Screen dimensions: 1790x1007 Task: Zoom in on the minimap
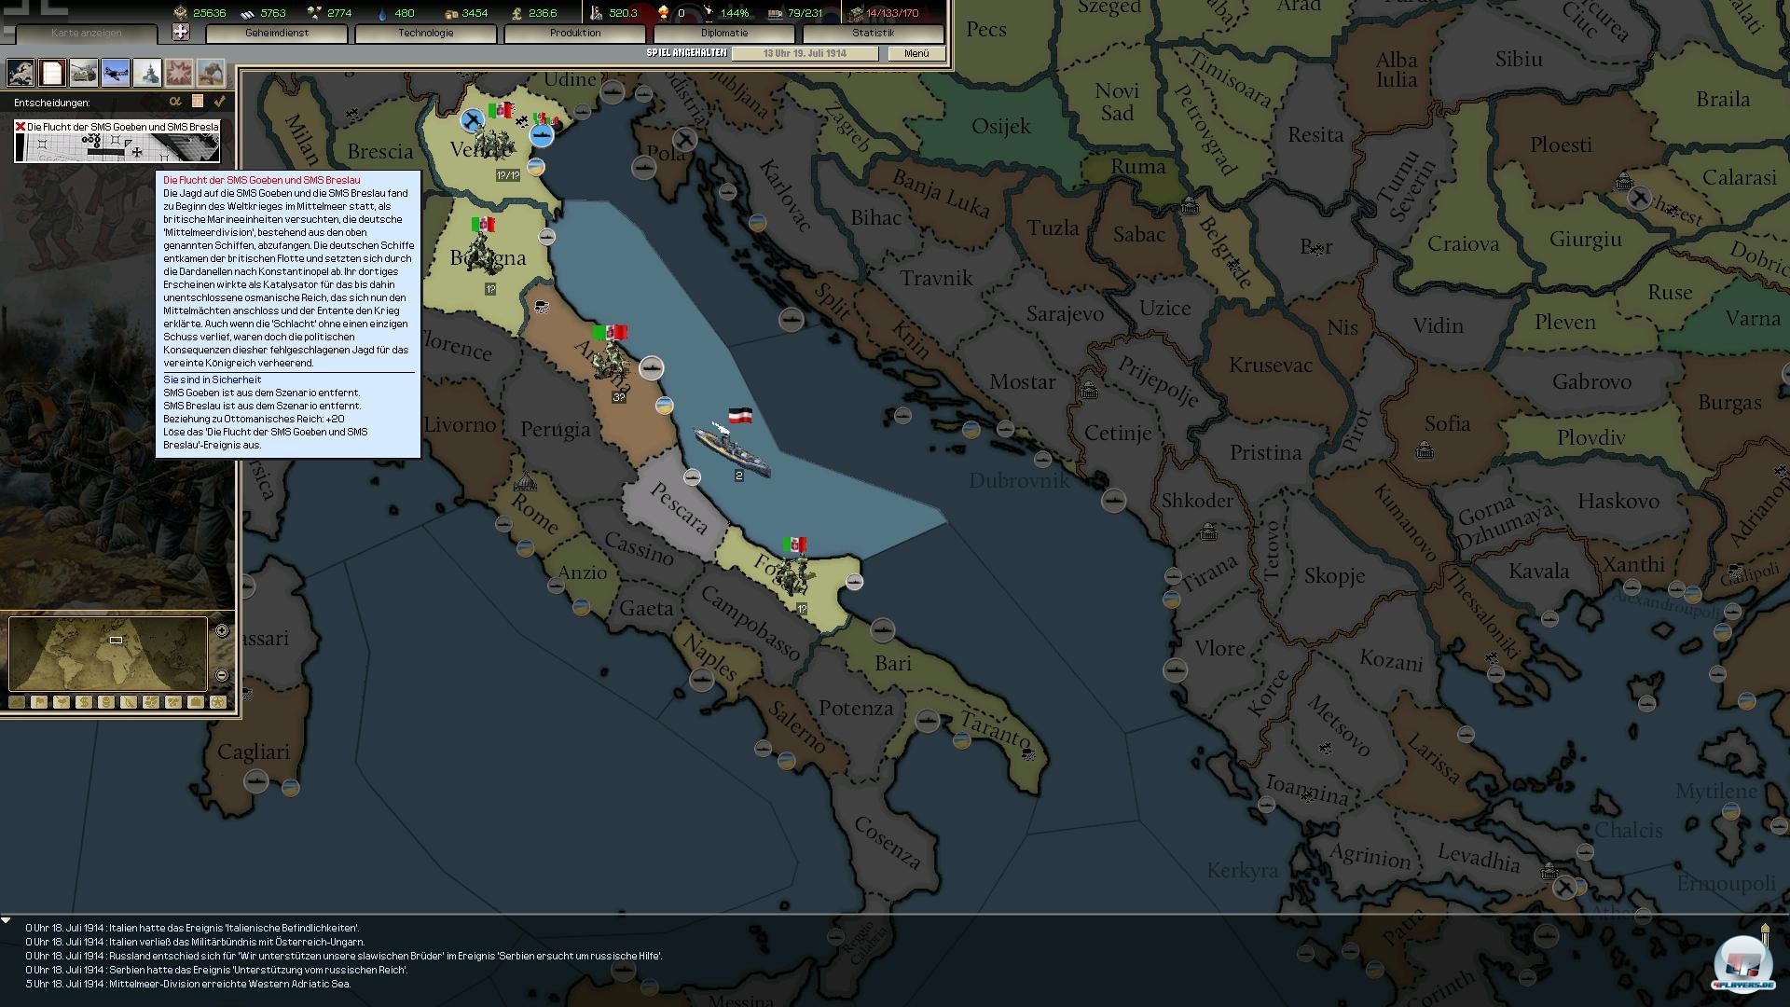(x=222, y=631)
